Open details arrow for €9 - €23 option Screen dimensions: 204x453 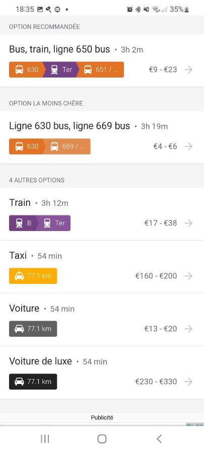point(188,69)
